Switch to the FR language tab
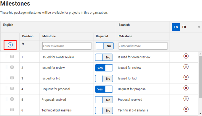The width and height of the screenshot is (202, 116). pos(184,27)
